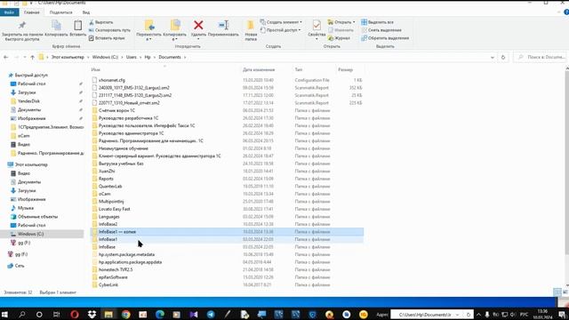Click the Вырезать (Cut) scissors icon
Image resolution: width=569 pixels, height=320 pixels.
coord(92,22)
